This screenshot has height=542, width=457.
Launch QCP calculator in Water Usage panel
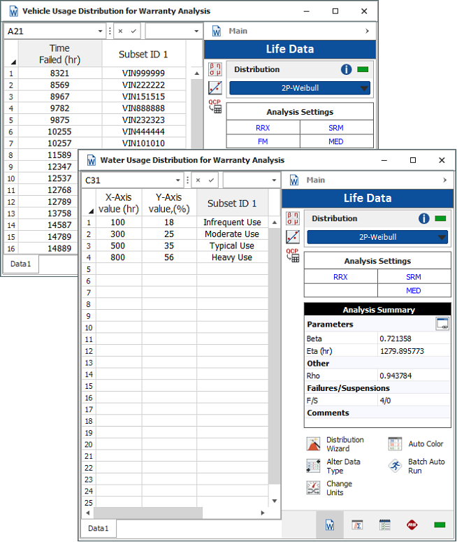(293, 255)
